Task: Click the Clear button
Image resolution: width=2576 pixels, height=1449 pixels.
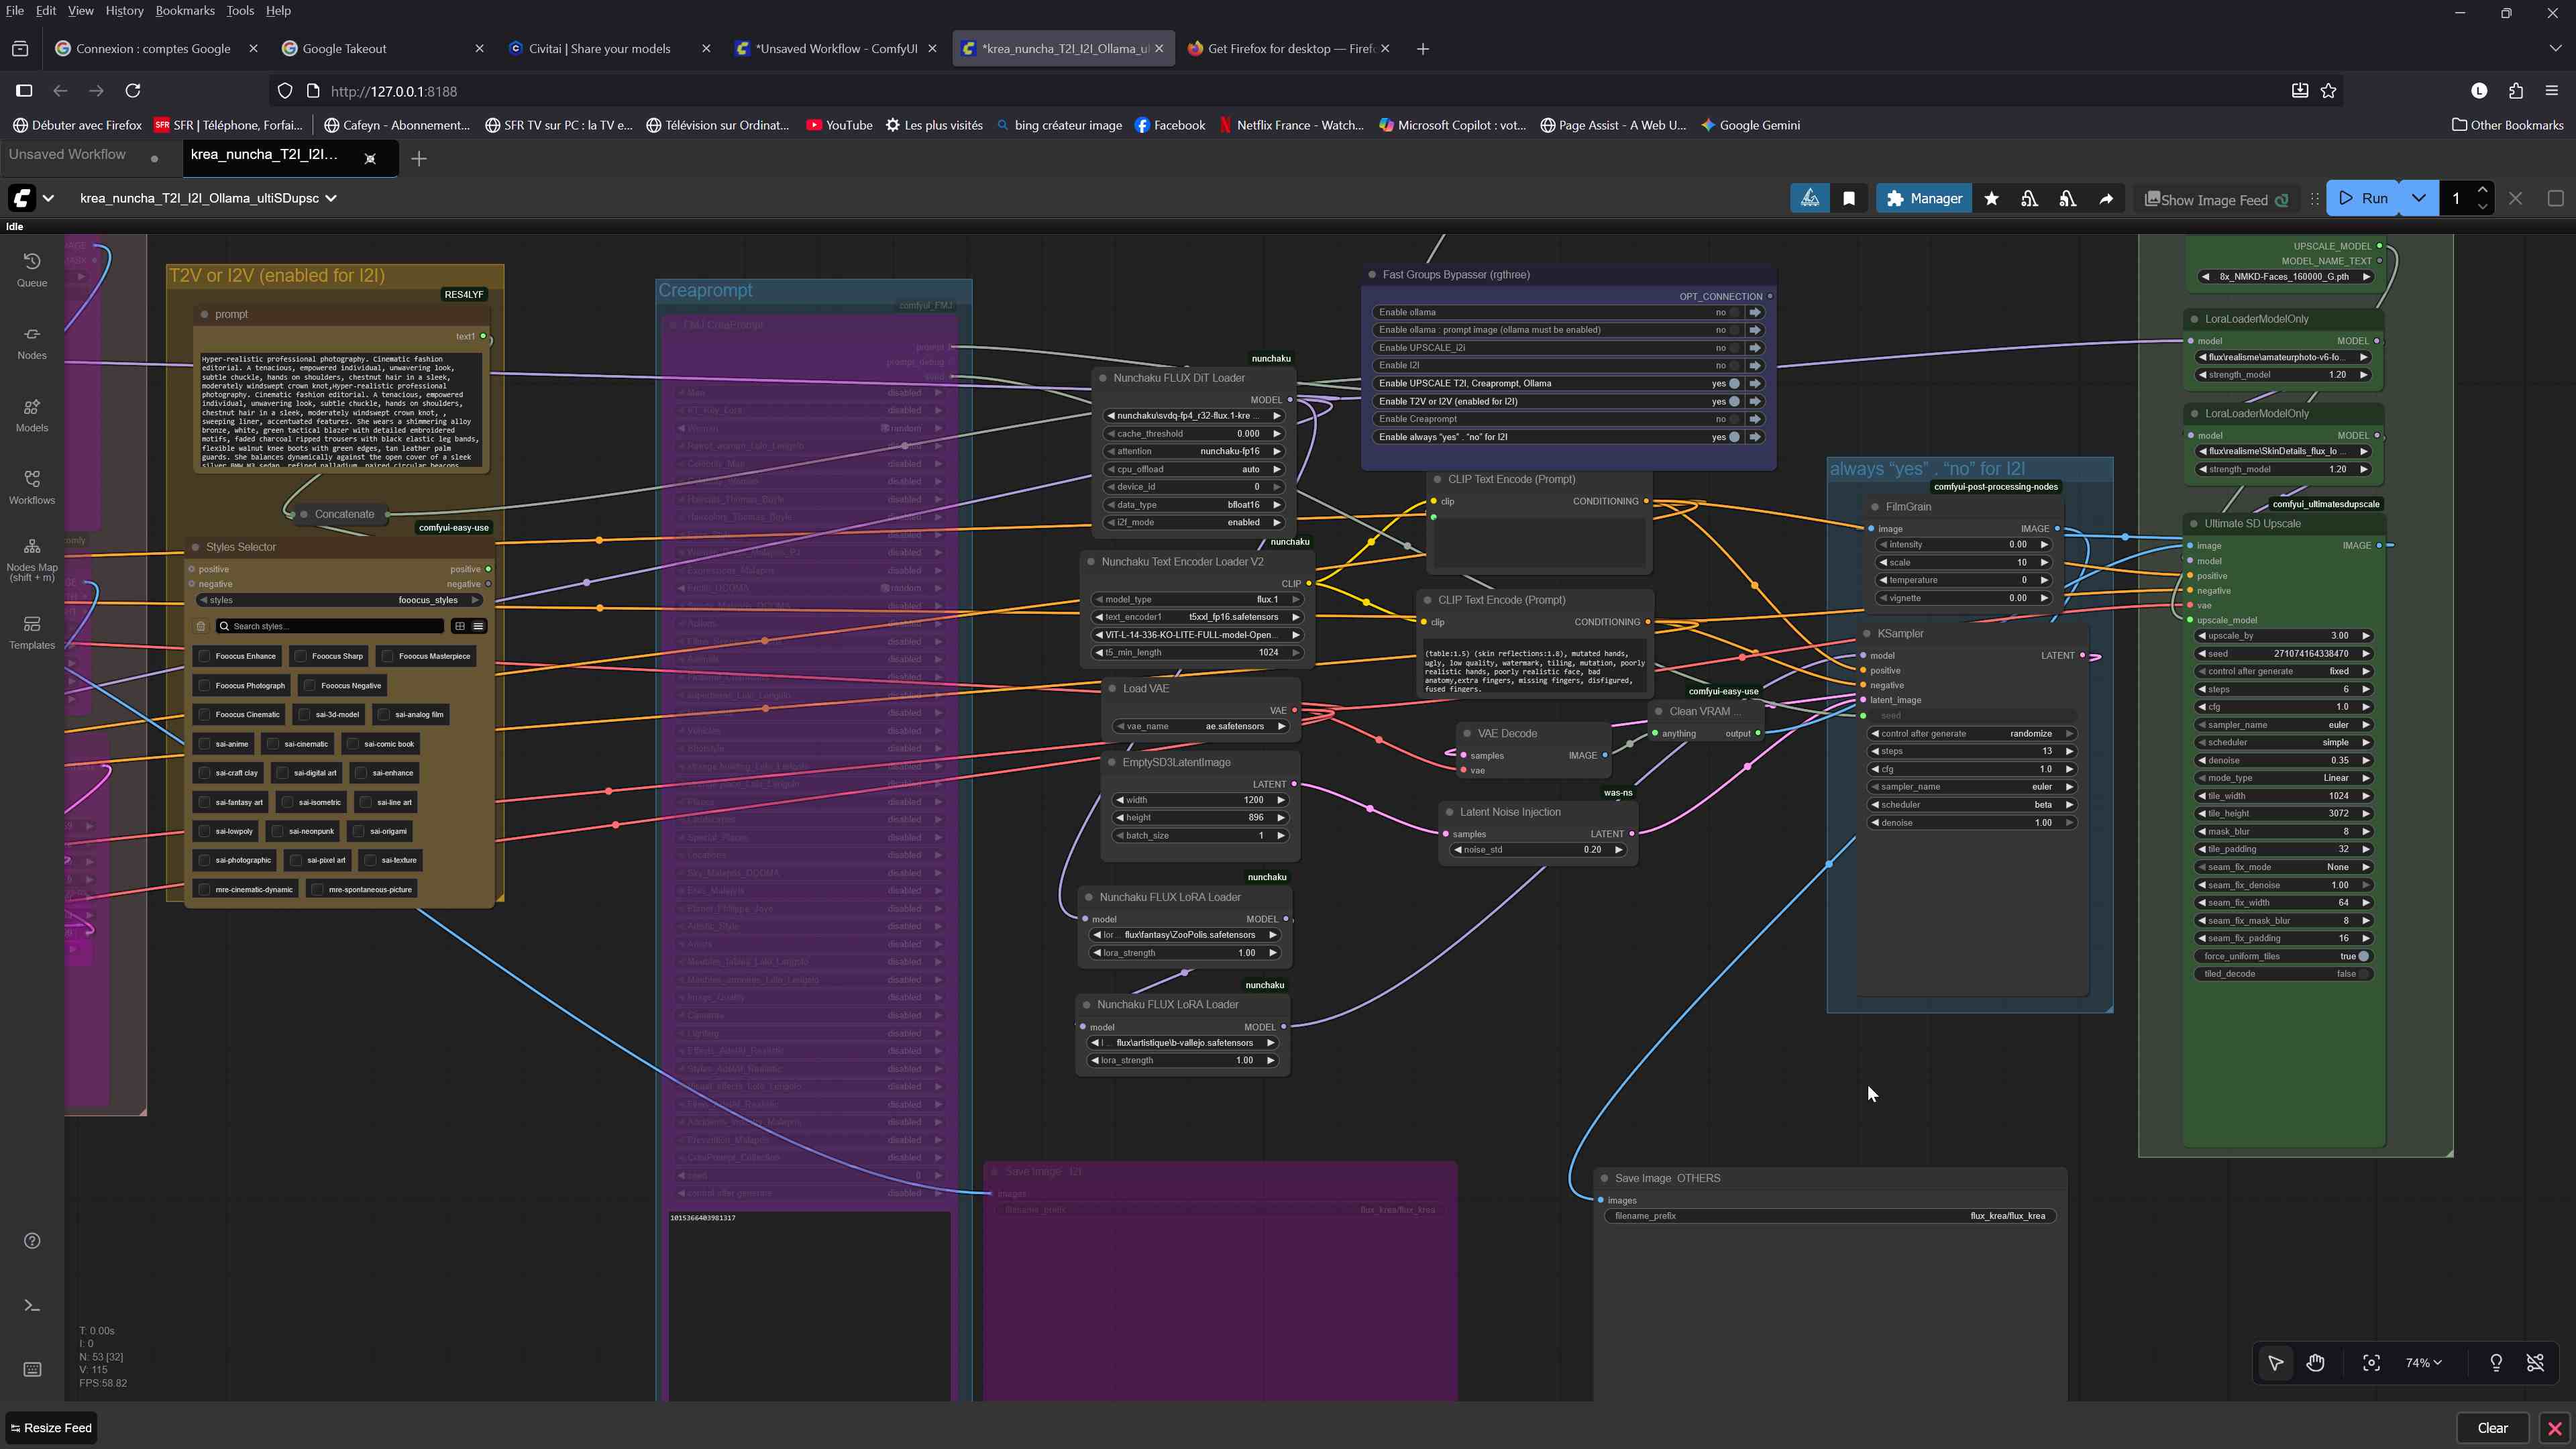Action: tap(2492, 1427)
